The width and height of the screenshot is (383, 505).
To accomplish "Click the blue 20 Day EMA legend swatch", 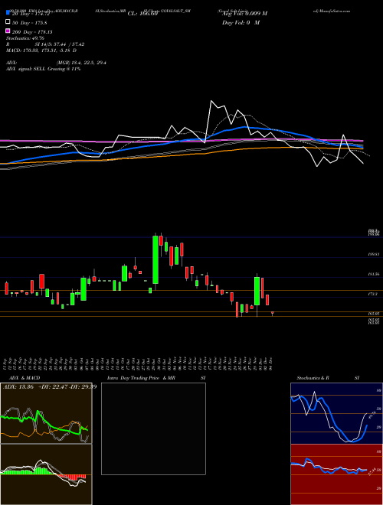I will point(8,13).
